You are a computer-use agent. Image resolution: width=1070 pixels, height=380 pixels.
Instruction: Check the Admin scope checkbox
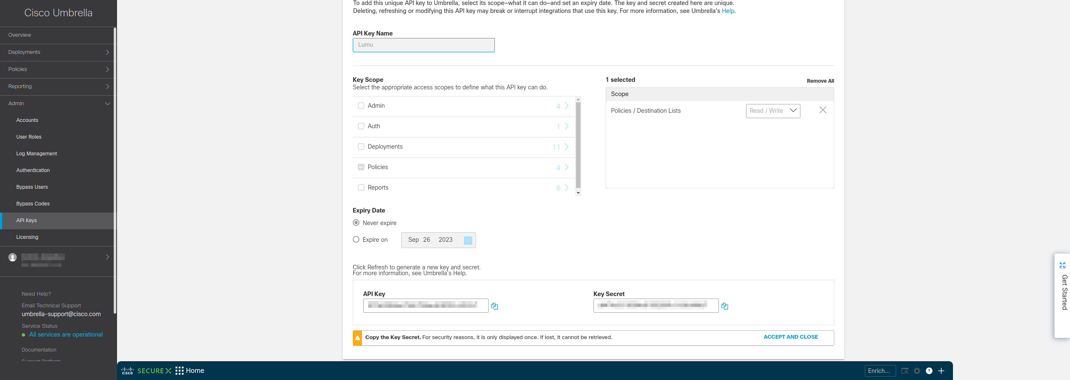pos(361,106)
